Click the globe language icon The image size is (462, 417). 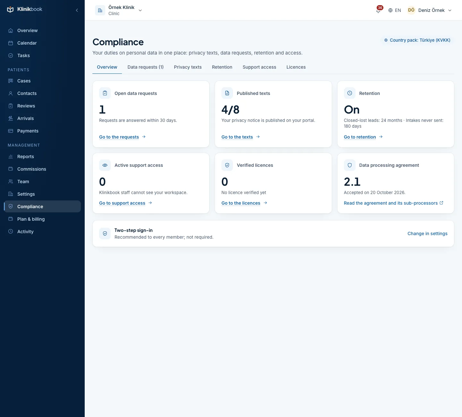(x=390, y=10)
